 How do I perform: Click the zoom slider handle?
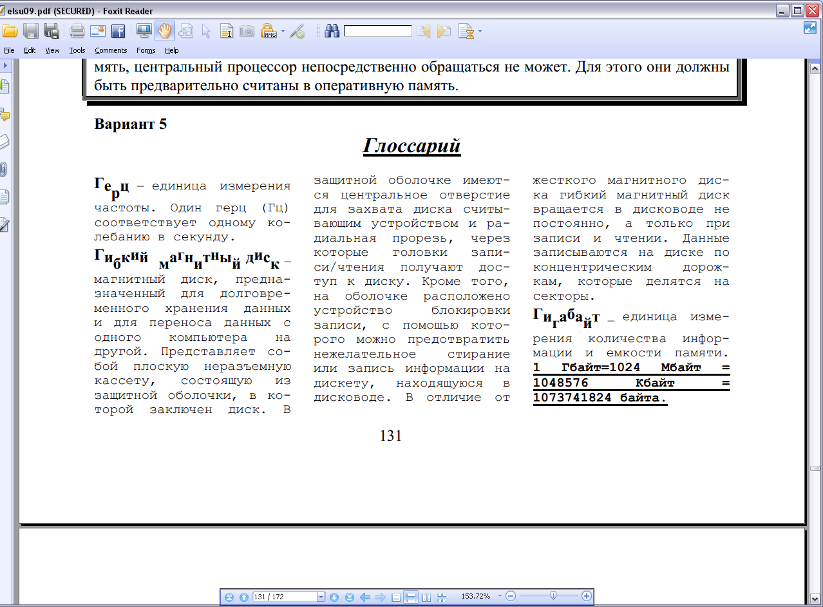553,597
